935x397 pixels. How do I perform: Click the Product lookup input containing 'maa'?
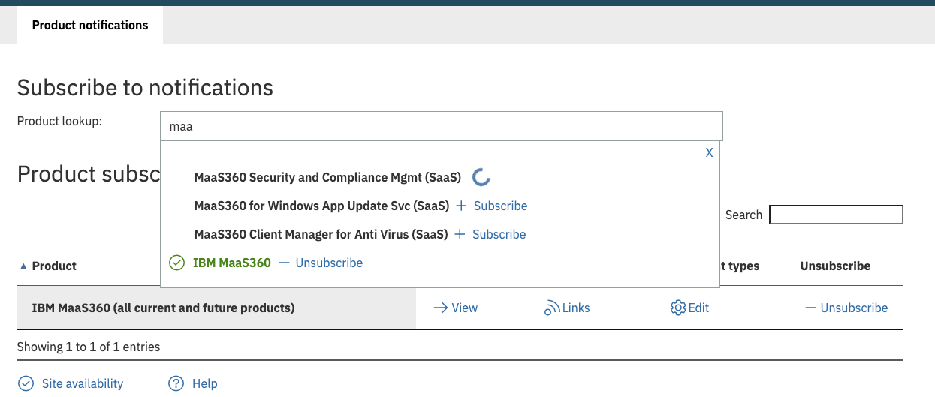click(441, 126)
